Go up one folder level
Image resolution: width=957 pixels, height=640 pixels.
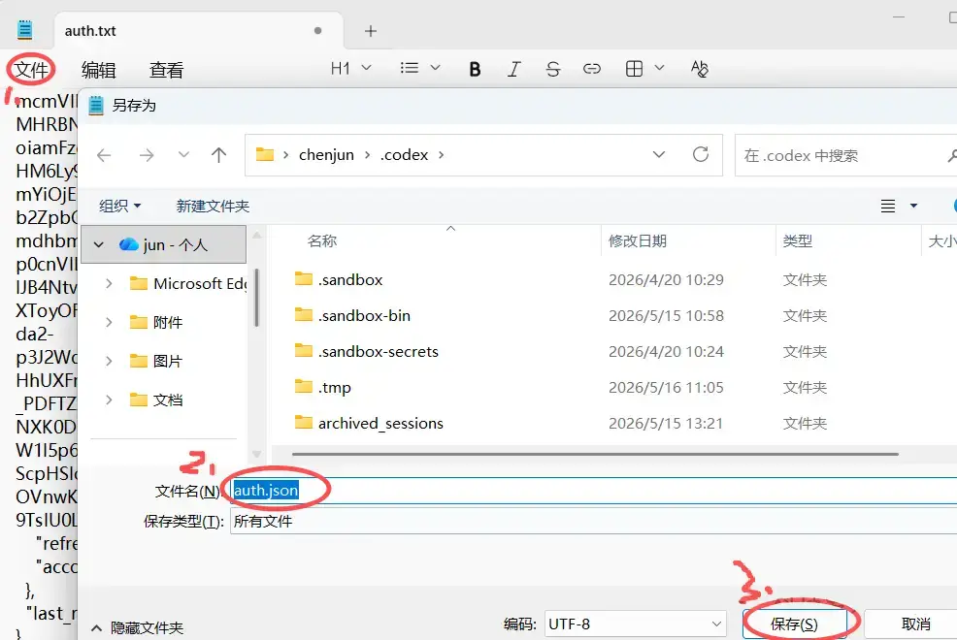pyautogui.click(x=218, y=155)
